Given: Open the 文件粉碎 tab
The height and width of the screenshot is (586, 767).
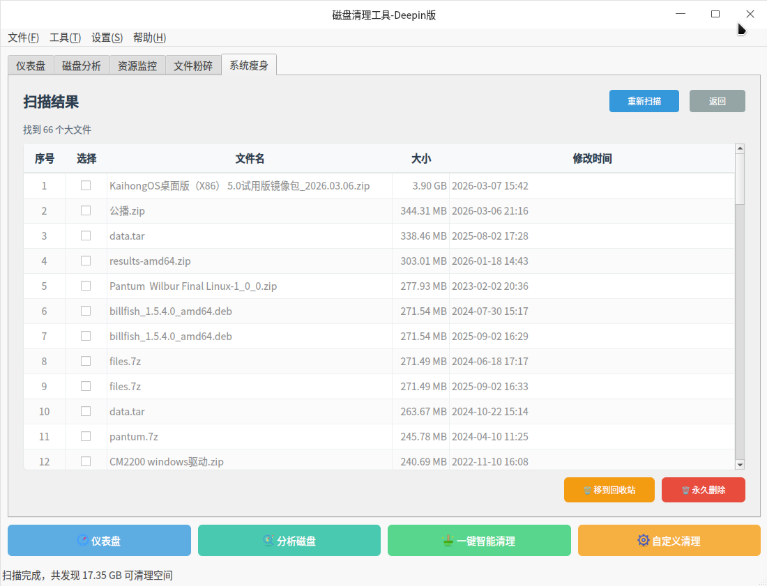Looking at the screenshot, I should (193, 66).
